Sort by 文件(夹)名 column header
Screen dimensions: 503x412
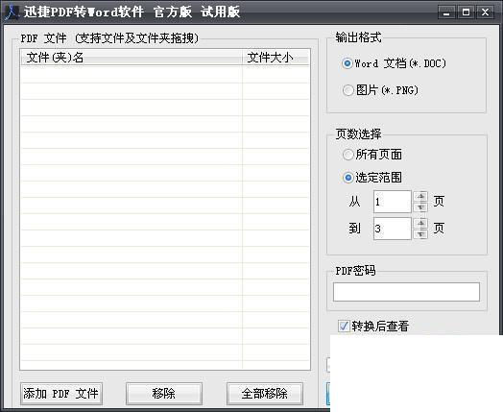(132, 58)
